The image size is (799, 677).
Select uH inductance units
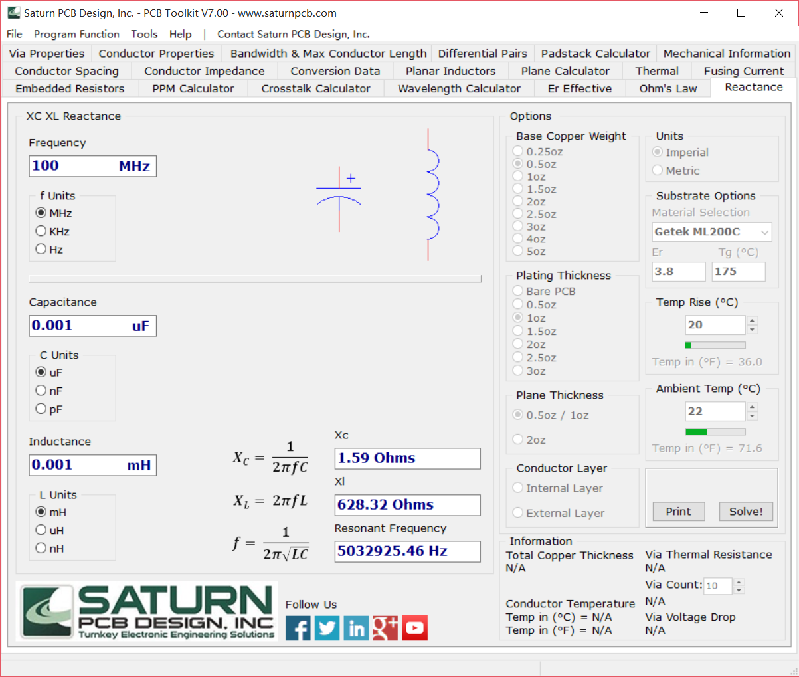(x=41, y=530)
